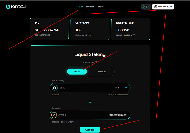Select the Stake toggle option
This screenshot has width=190, height=133.
(77, 72)
